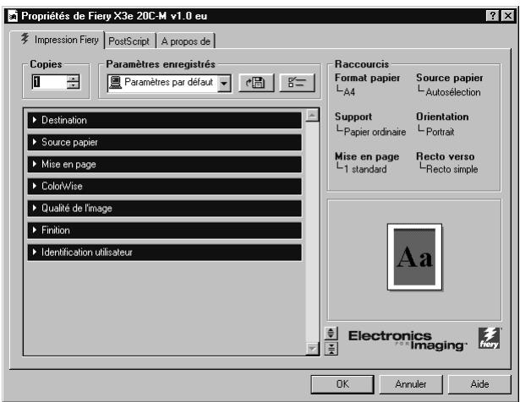
Task: Click the Aide button
Action: pyautogui.click(x=479, y=384)
